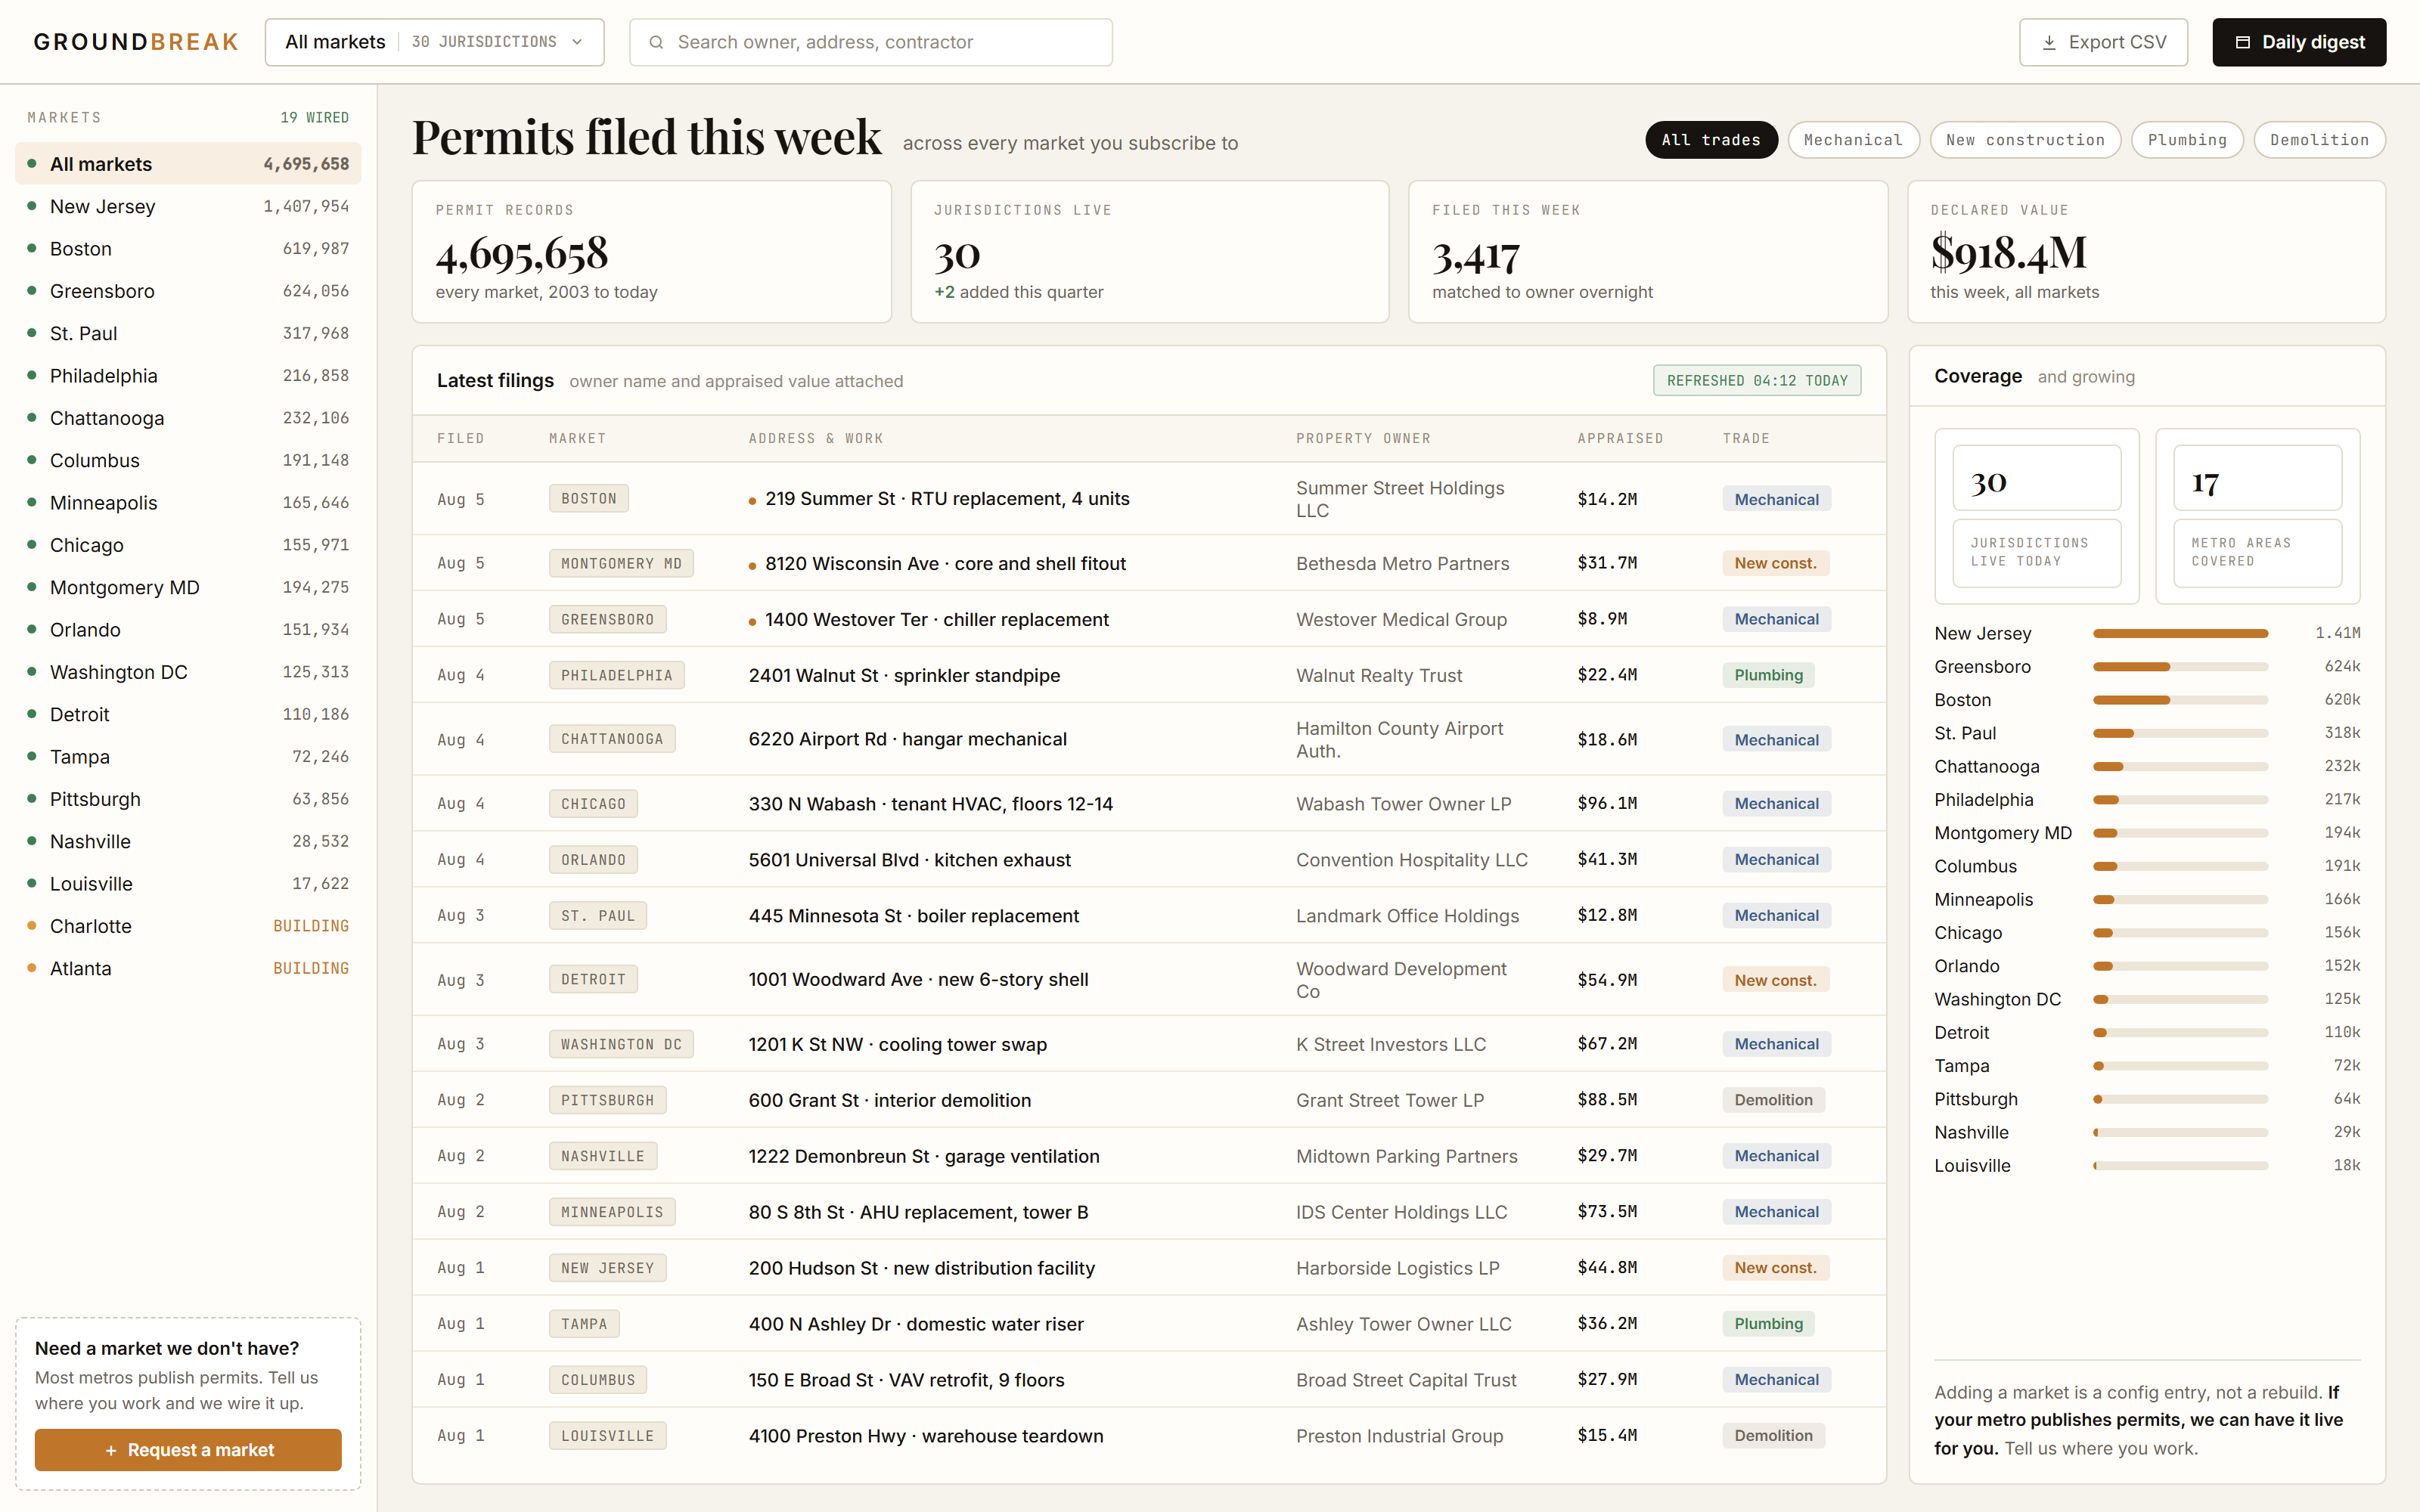
Task: Filter by Mechanical trade
Action: coord(1853,140)
